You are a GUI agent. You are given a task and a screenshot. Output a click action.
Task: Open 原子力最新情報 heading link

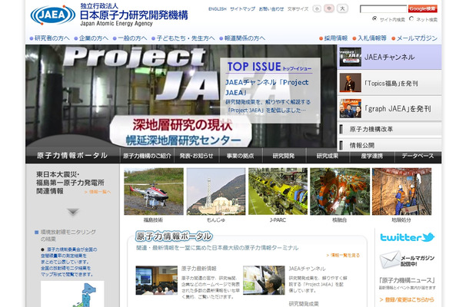click(x=199, y=269)
